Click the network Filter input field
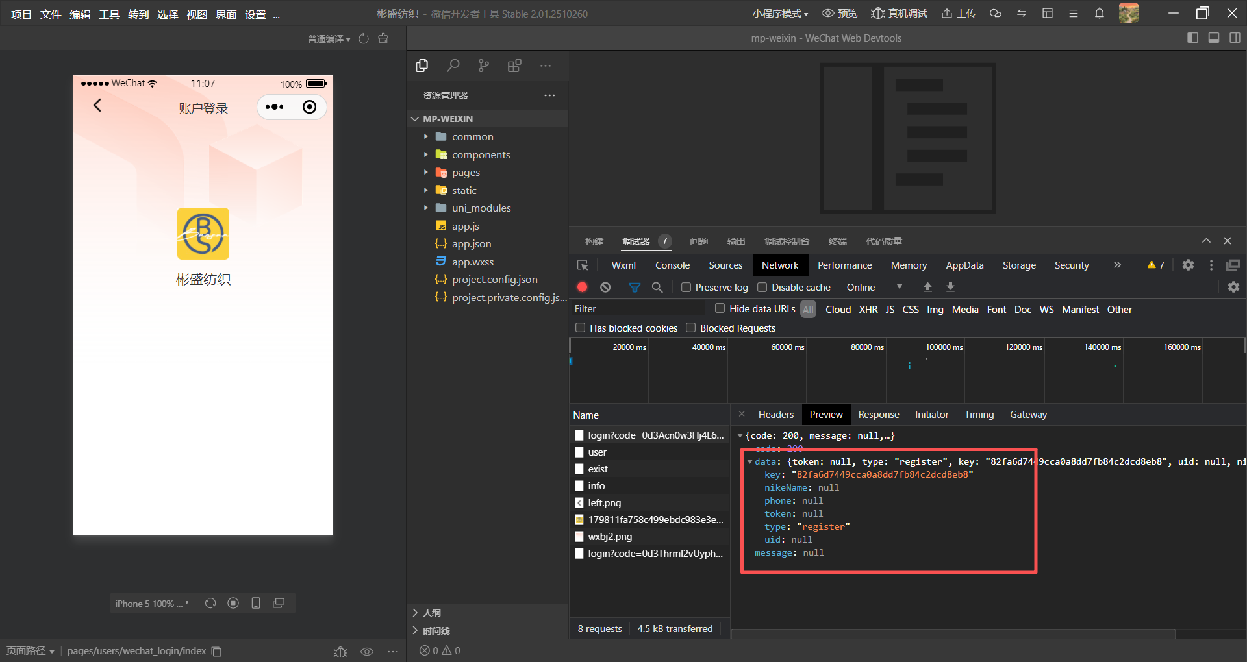The width and height of the screenshot is (1247, 662). point(636,309)
